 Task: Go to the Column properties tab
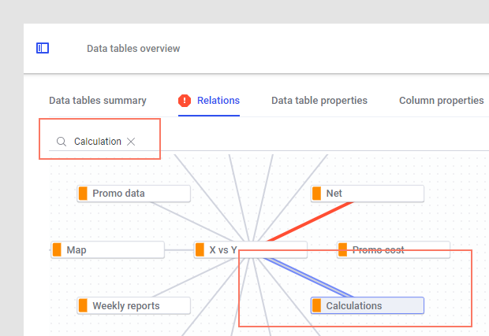pyautogui.click(x=442, y=101)
